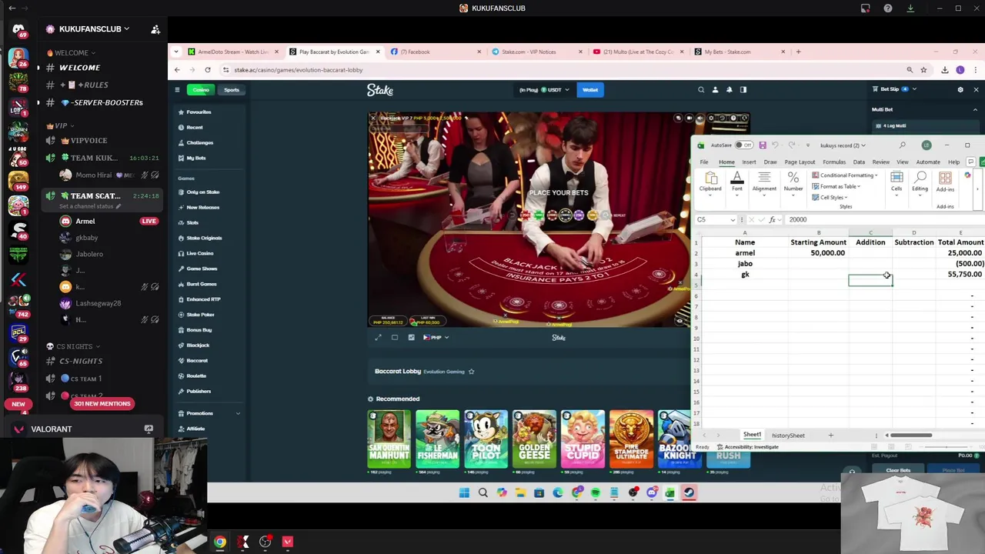This screenshot has width=985, height=554.
Task: Bookmark the page with Chrome star icon
Action: (923, 70)
